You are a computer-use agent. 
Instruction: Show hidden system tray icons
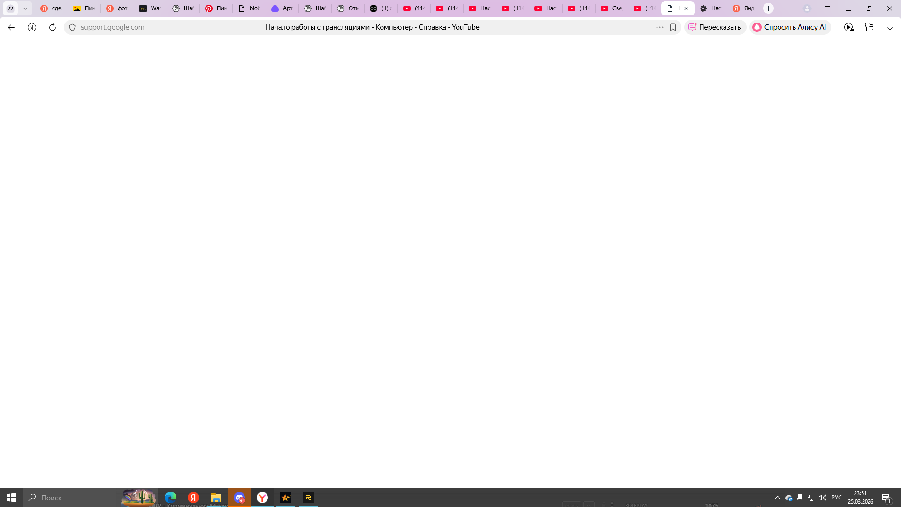777,498
